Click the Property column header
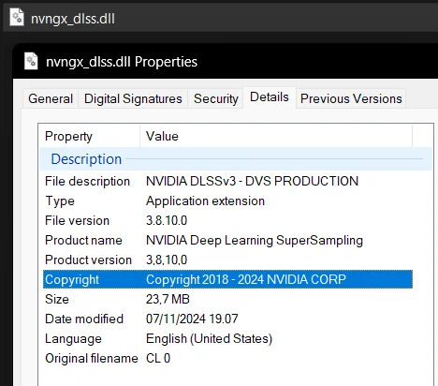The width and height of the screenshot is (438, 386). [x=90, y=137]
